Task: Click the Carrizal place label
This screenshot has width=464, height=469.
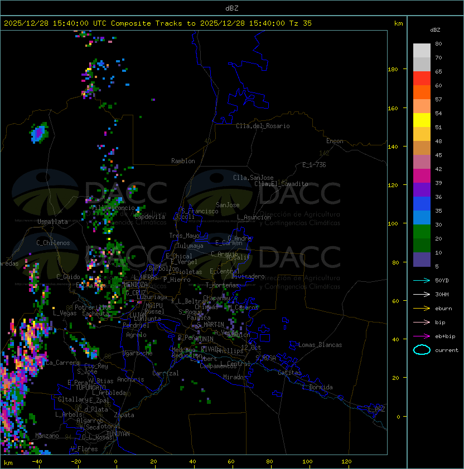Action: [x=166, y=373]
